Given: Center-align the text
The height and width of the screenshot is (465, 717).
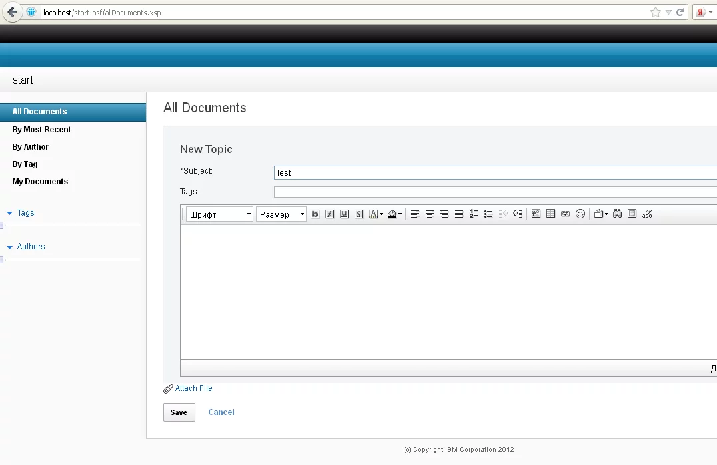Looking at the screenshot, I should click(430, 214).
